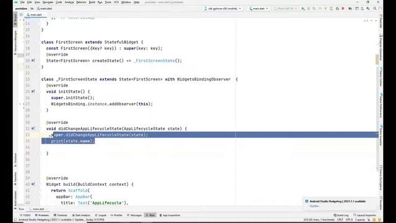Open the Device Manager phone icon
This screenshot has width=396, height=223.
[331, 8]
